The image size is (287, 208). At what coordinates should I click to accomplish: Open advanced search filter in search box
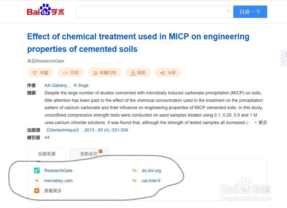tap(228, 12)
